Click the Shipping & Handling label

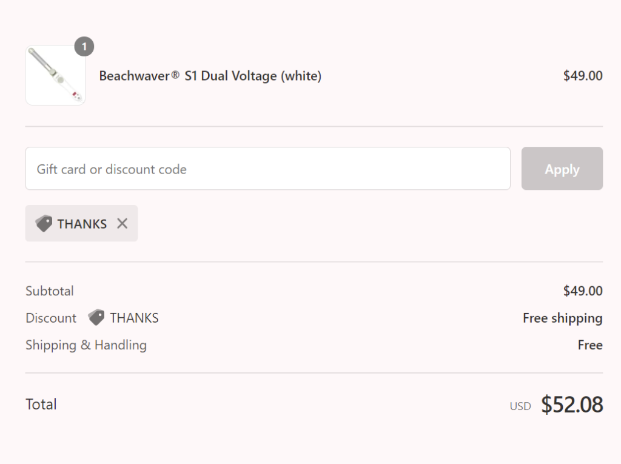pos(86,345)
